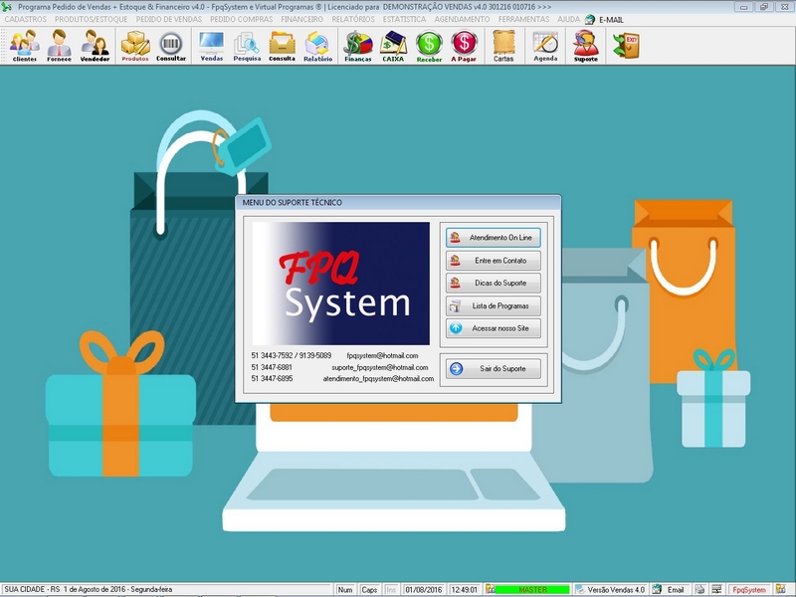This screenshot has height=597, width=796.
Task: Click the Lista de Programas button
Action: coord(493,306)
